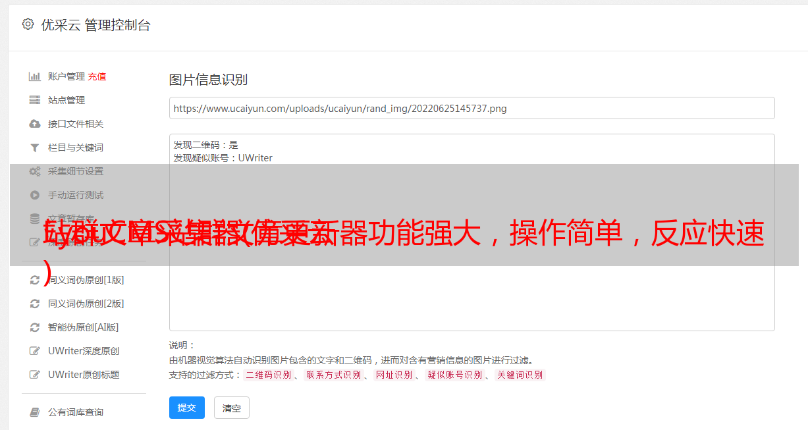Open 栏目与关键词 menu item
Viewport: 808px width, 430px height.
point(76,148)
